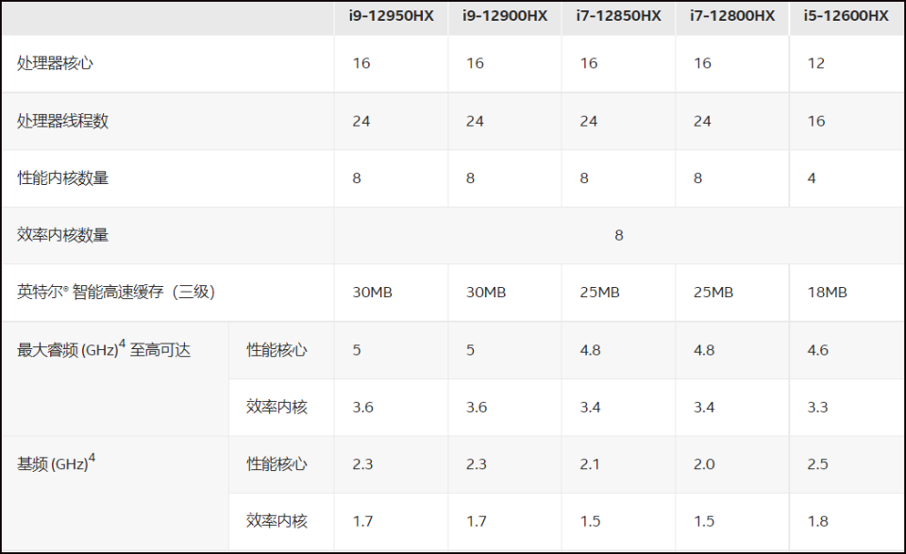
Task: Click the 2.5 performance-core base frequency value
Action: [x=817, y=464]
